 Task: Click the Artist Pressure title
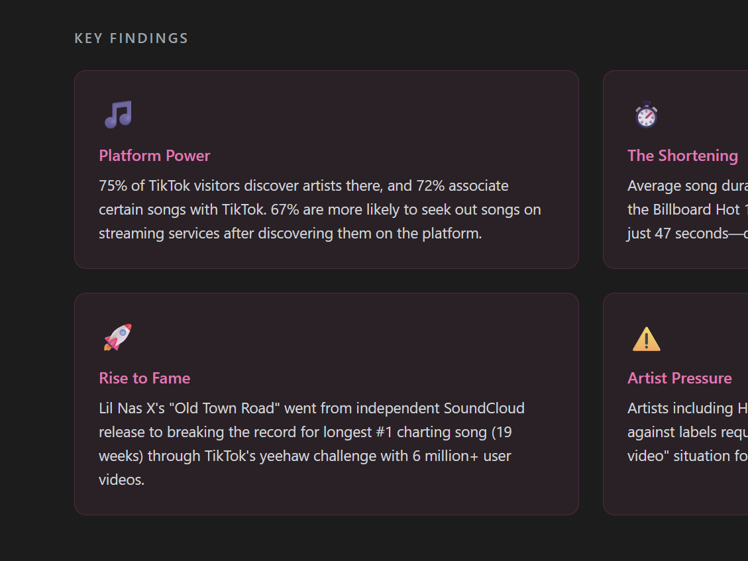[679, 378]
